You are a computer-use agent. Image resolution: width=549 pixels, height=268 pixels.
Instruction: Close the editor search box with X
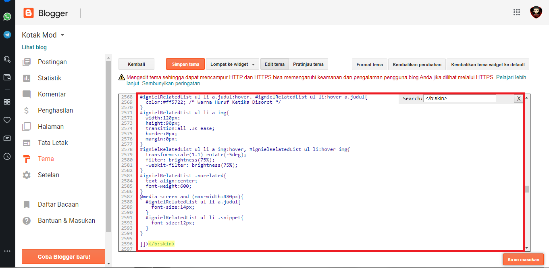coord(519,98)
